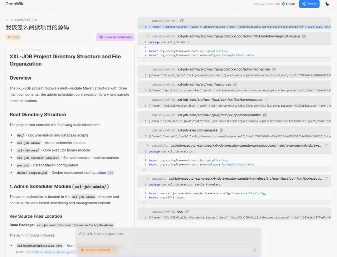Click the Root Directory Structure heading
Viewport: 337px width, 257px height.
(38, 115)
